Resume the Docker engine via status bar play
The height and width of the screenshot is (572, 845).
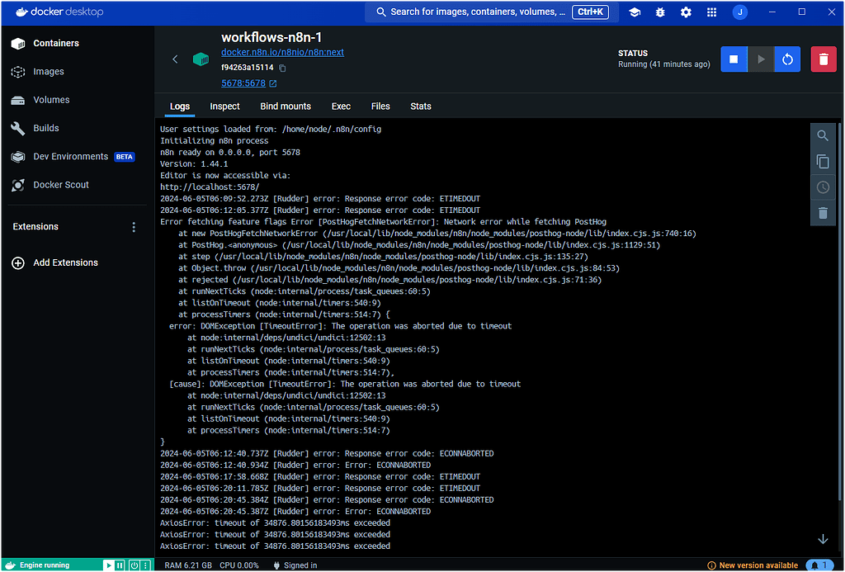[x=108, y=565]
